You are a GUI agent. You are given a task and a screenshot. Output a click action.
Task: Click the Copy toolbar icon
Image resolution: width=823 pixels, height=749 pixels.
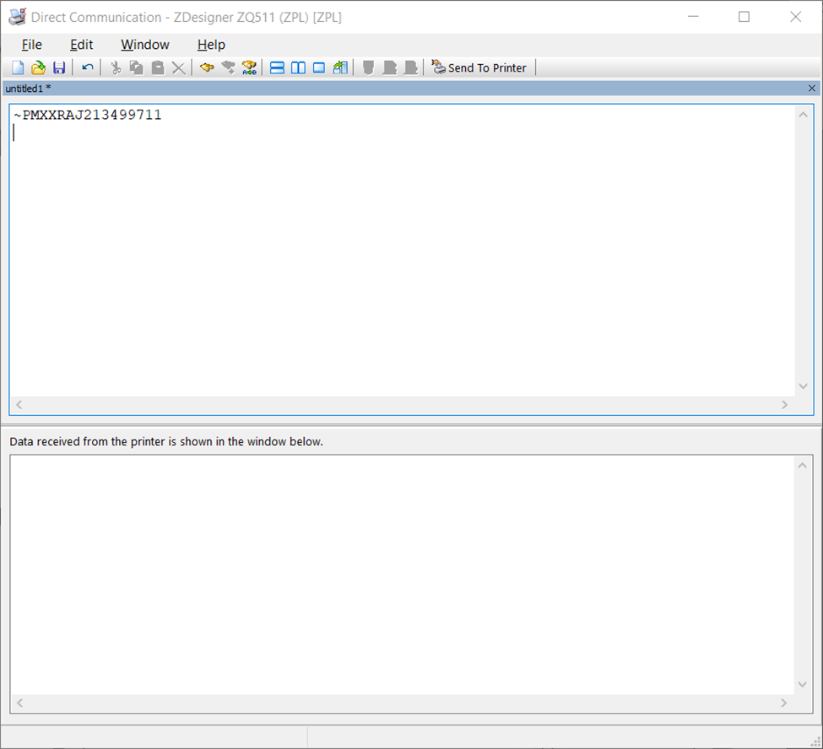(x=137, y=67)
